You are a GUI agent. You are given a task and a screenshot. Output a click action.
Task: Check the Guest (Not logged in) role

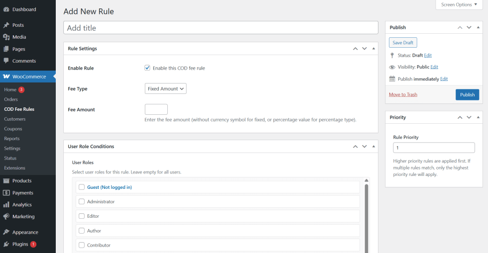(82, 187)
